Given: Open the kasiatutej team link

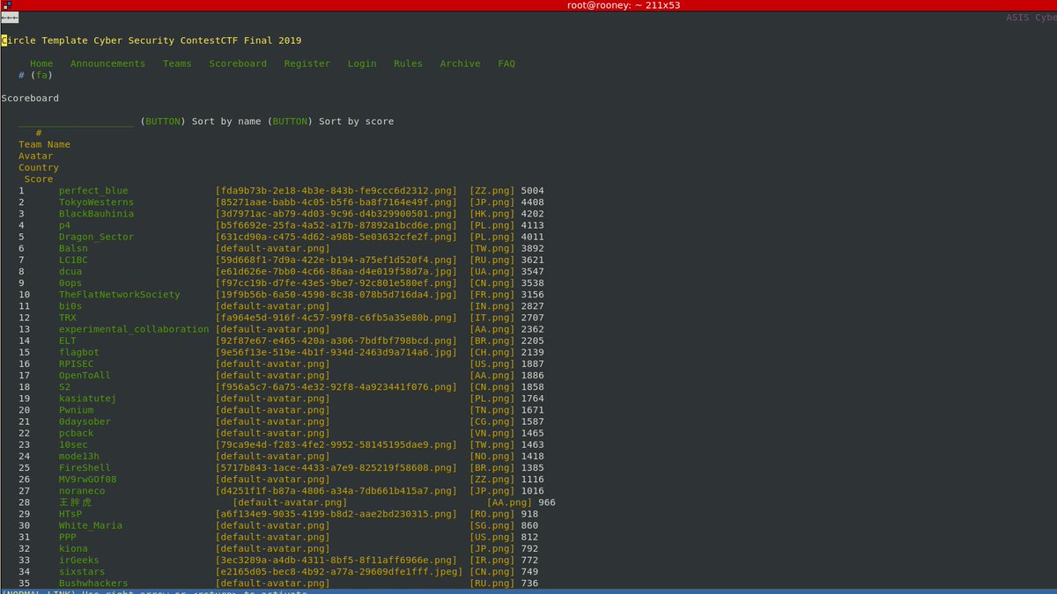Looking at the screenshot, I should 88,399.
